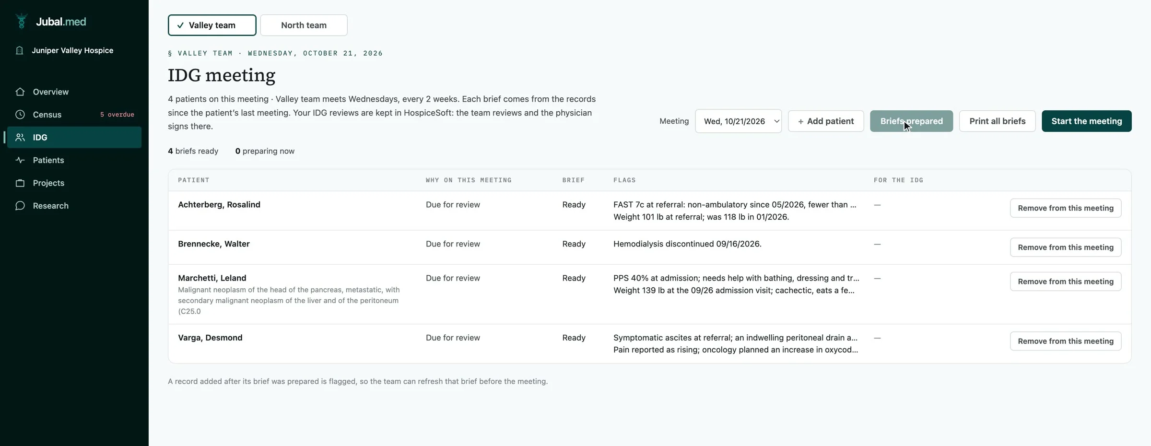This screenshot has height=446, width=1151.
Task: Click the Overview home icon
Action: point(20,92)
